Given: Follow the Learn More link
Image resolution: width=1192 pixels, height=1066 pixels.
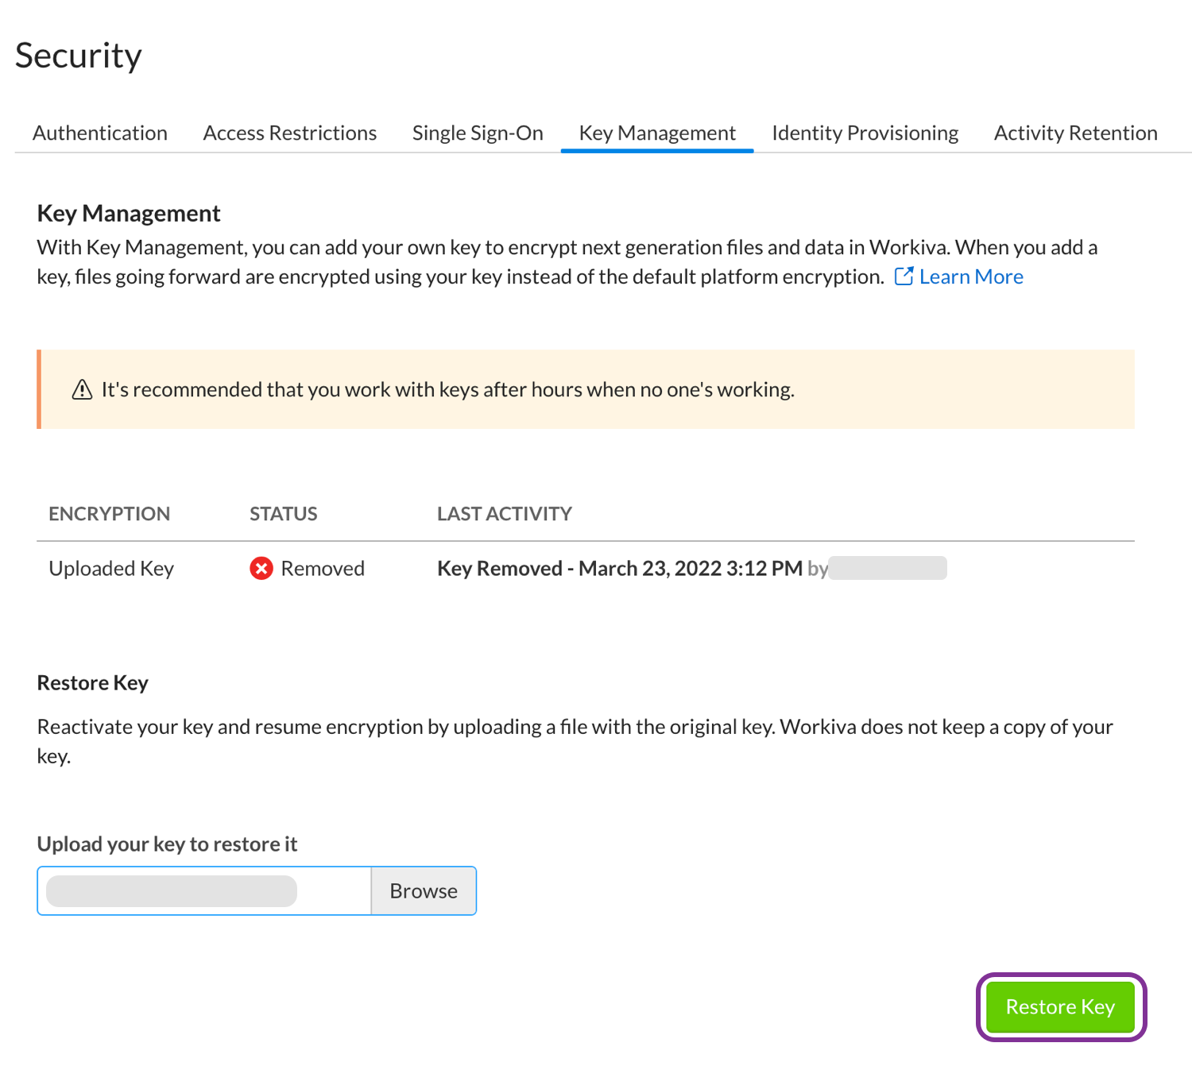Looking at the screenshot, I should click(x=971, y=276).
